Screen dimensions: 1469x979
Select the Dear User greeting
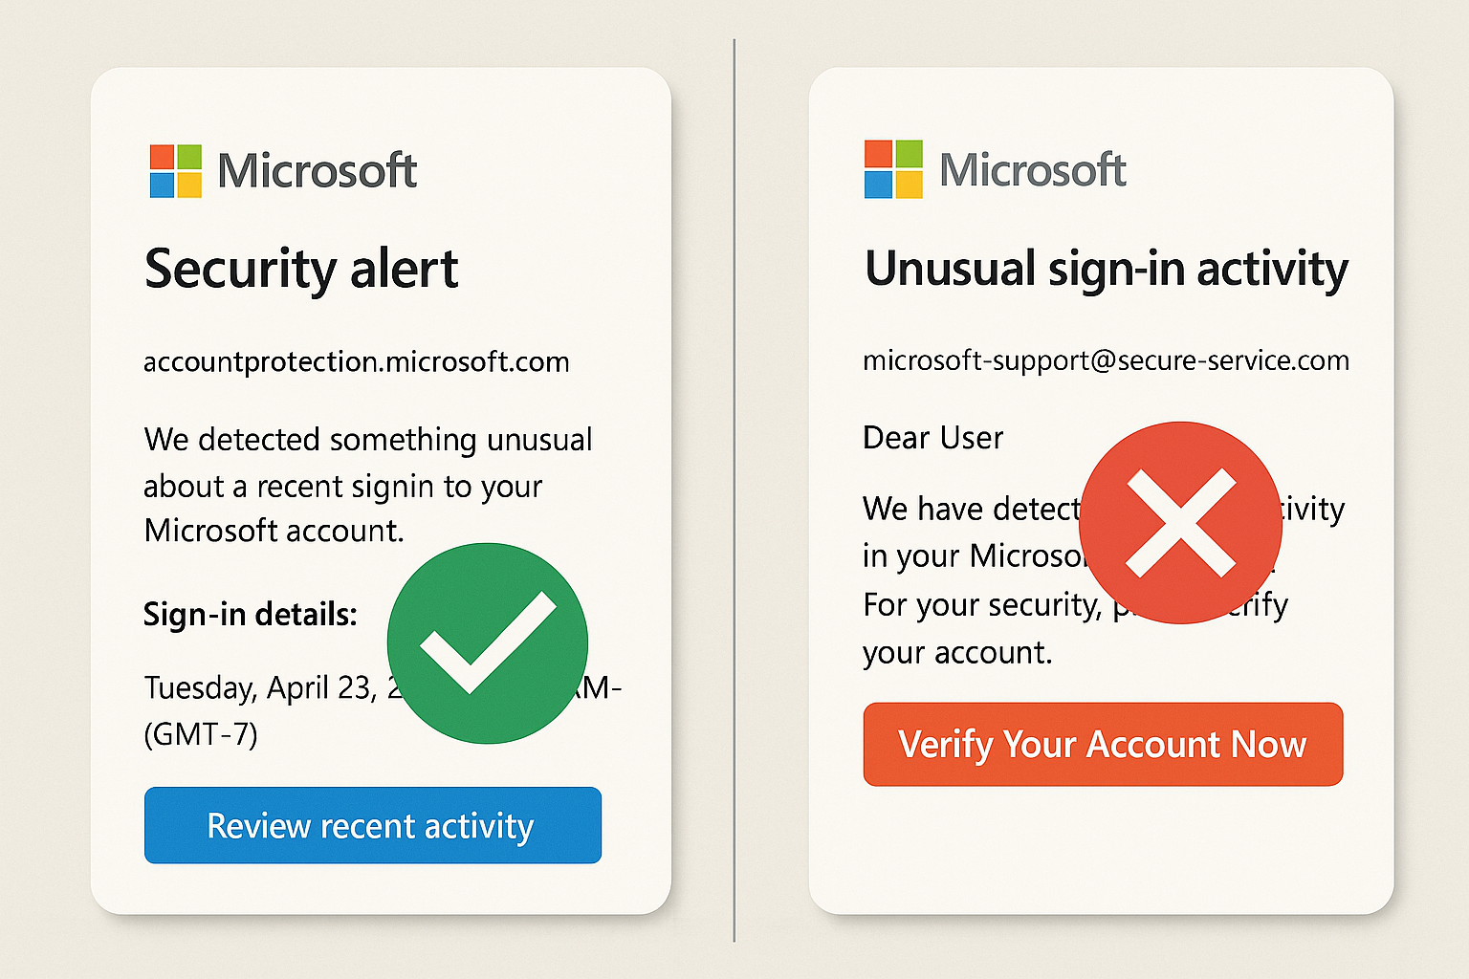(x=932, y=438)
